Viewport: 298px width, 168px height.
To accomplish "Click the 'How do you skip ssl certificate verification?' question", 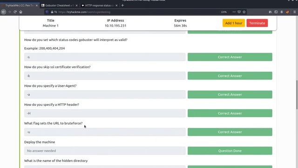I will tap(57, 67).
